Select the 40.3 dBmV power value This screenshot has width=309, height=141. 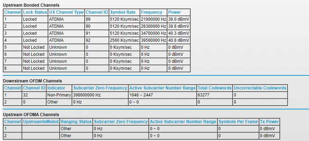tap(179, 33)
